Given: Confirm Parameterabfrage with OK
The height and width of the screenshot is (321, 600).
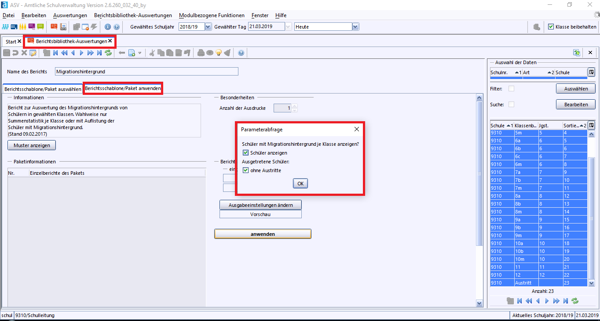Looking at the screenshot, I should click(300, 184).
